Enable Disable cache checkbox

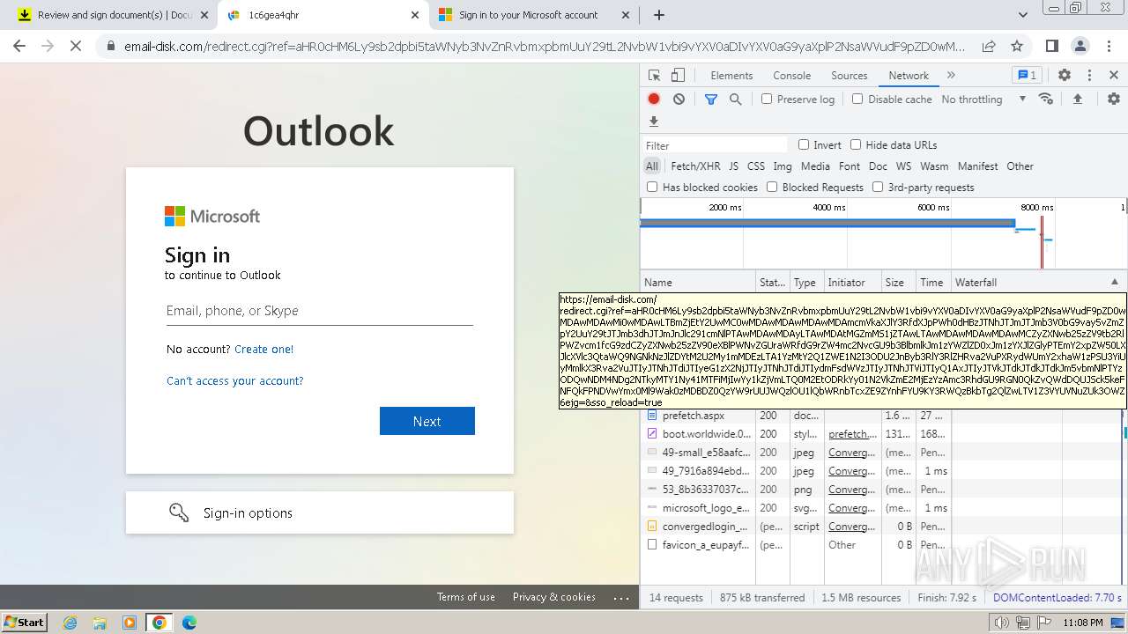click(857, 100)
